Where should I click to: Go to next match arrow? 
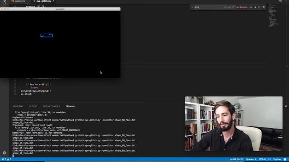point(255,7)
